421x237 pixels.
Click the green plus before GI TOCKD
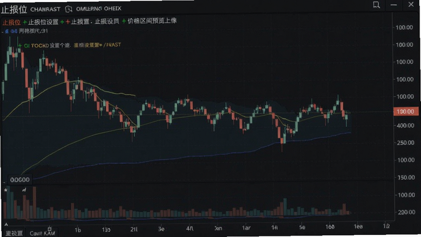click(20, 46)
